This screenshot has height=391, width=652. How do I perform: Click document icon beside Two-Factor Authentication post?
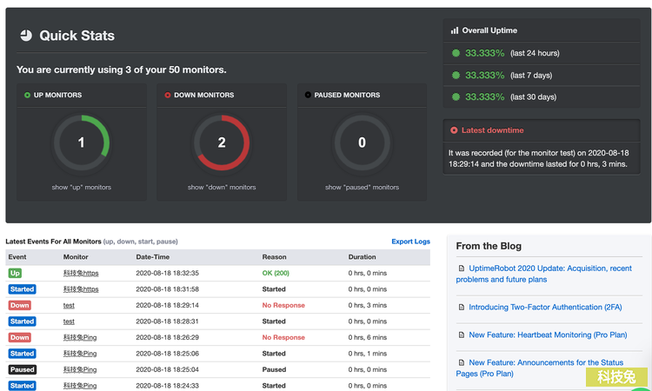tap(461, 308)
